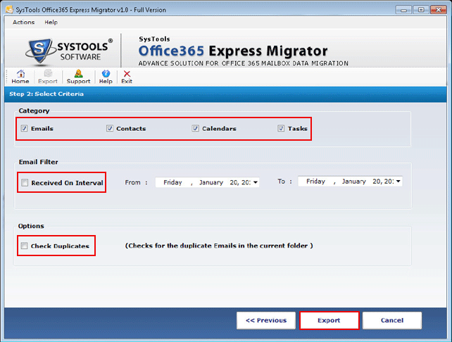
Task: Open the To date dropdown arrow
Action: 398,182
